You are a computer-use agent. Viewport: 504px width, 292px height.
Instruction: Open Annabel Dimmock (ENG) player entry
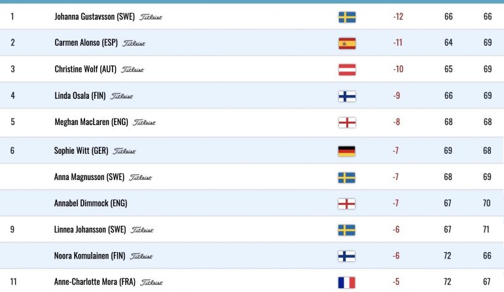90,203
